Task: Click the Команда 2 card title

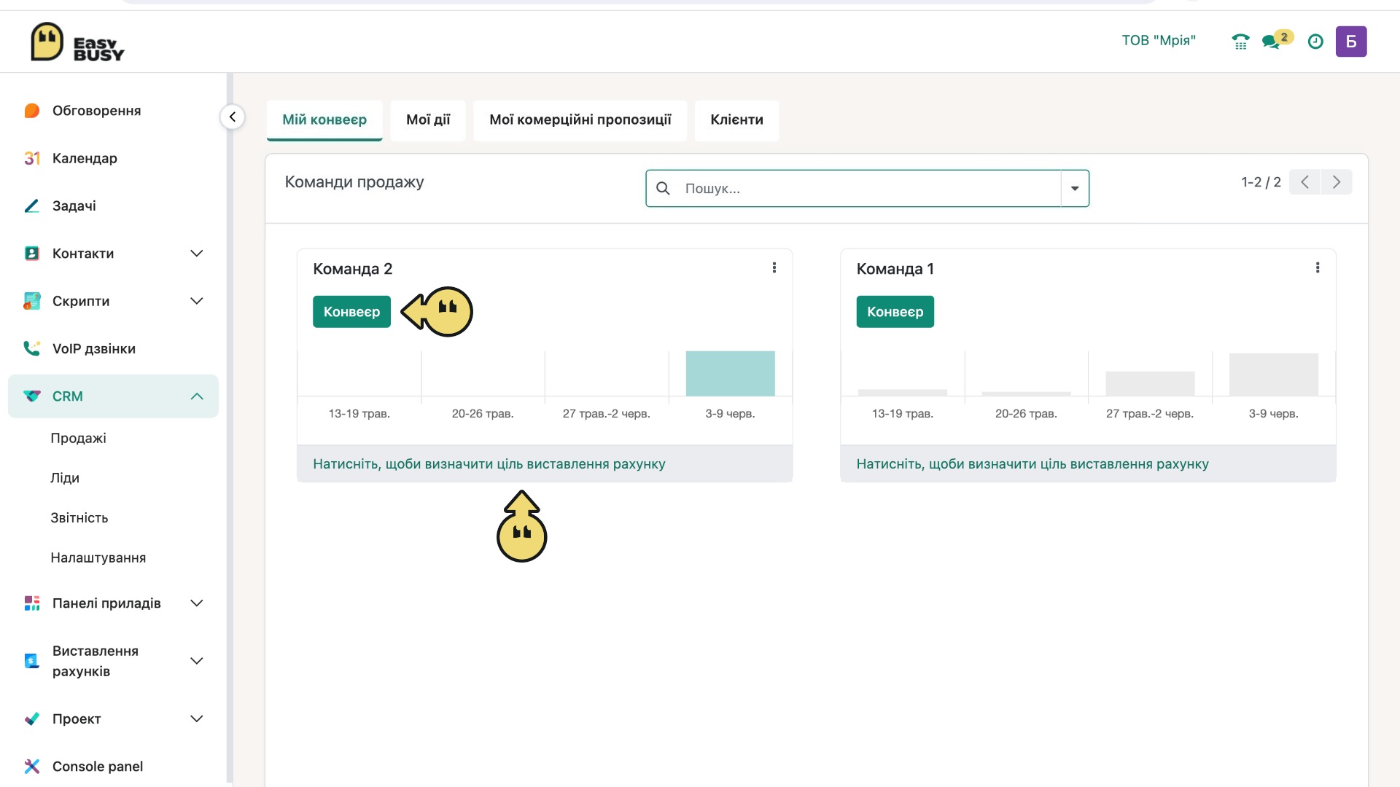Action: 353,269
